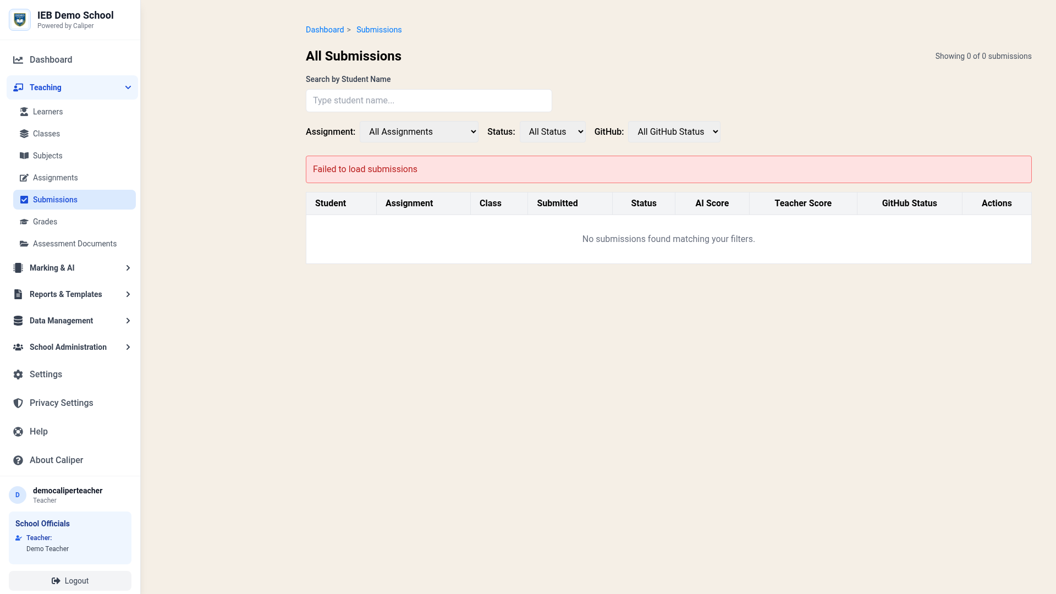Click the Grades graduation cap icon
Viewport: 1056px width, 594px height.
click(24, 222)
